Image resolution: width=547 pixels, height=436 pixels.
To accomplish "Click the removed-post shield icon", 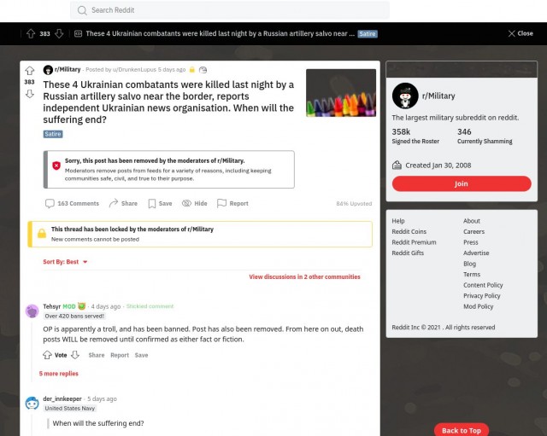I will coord(56,166).
